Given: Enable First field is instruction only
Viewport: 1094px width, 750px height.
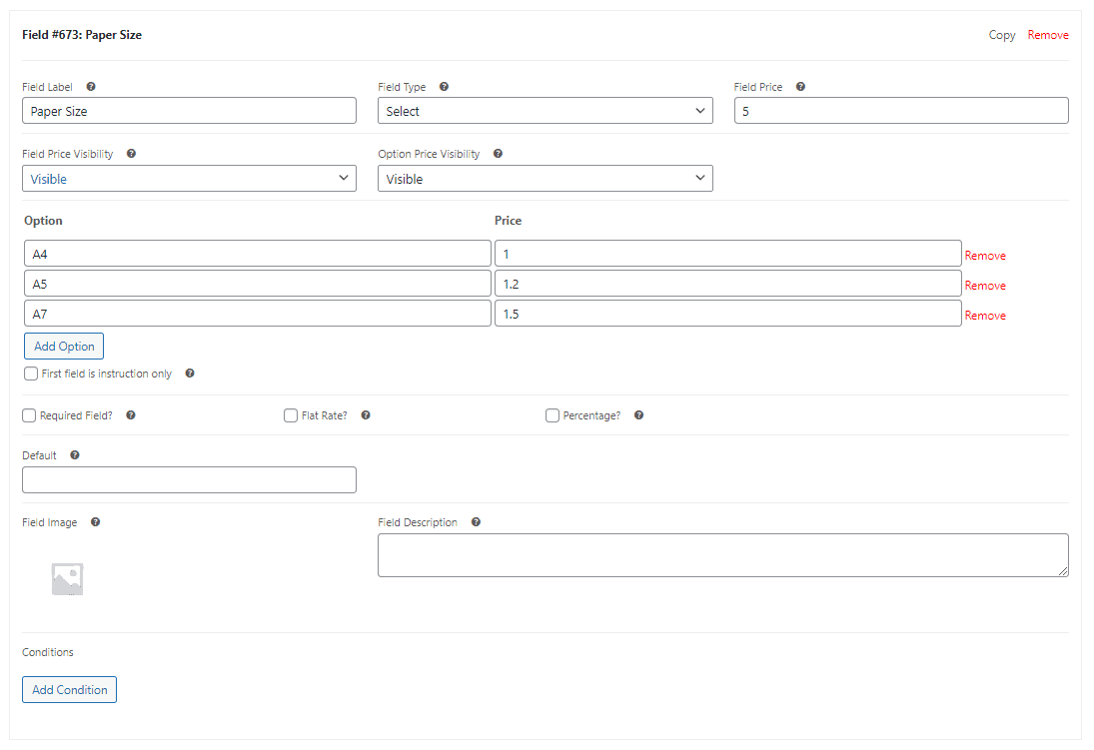Looking at the screenshot, I should click(31, 374).
